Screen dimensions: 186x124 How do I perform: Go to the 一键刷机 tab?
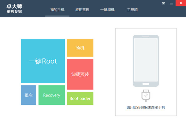coord(107,10)
